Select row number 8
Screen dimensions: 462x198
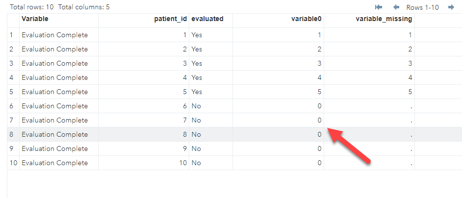click(x=11, y=134)
